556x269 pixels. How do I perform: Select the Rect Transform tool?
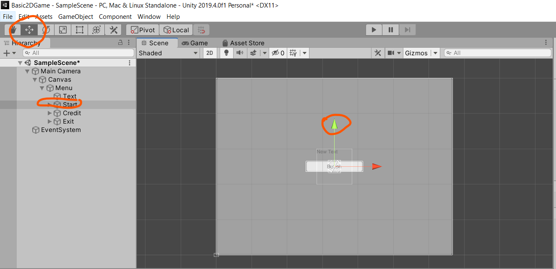click(80, 29)
